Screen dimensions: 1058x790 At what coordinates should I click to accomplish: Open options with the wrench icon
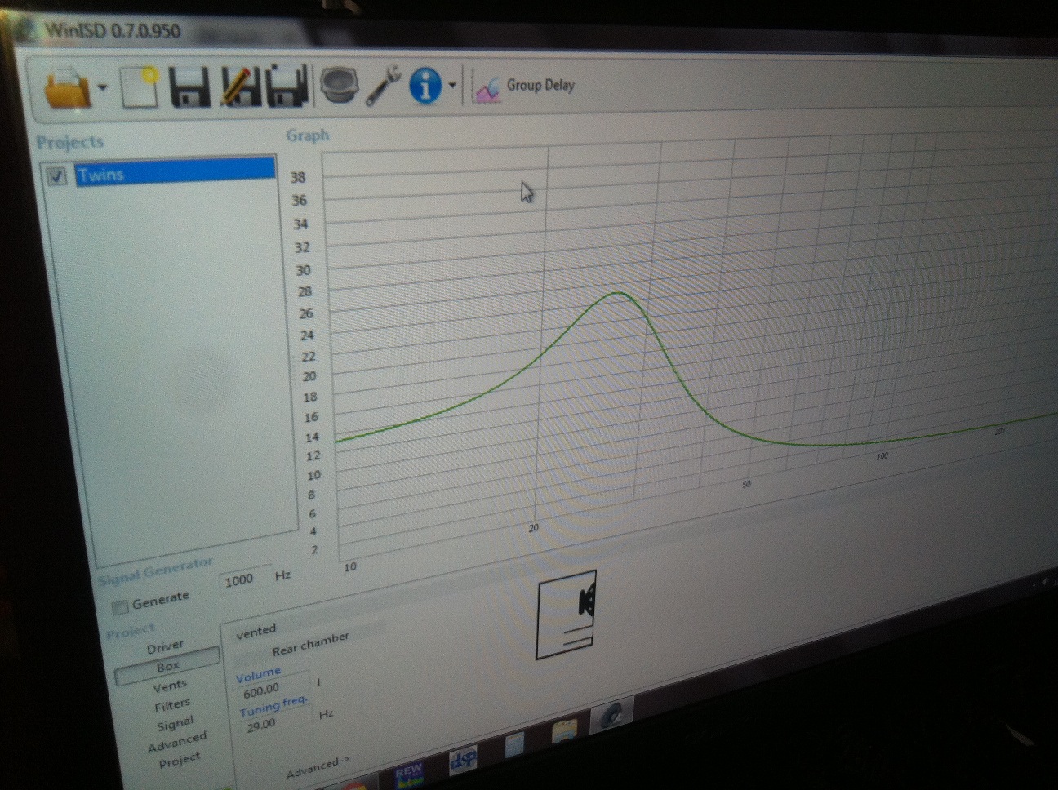[x=383, y=85]
